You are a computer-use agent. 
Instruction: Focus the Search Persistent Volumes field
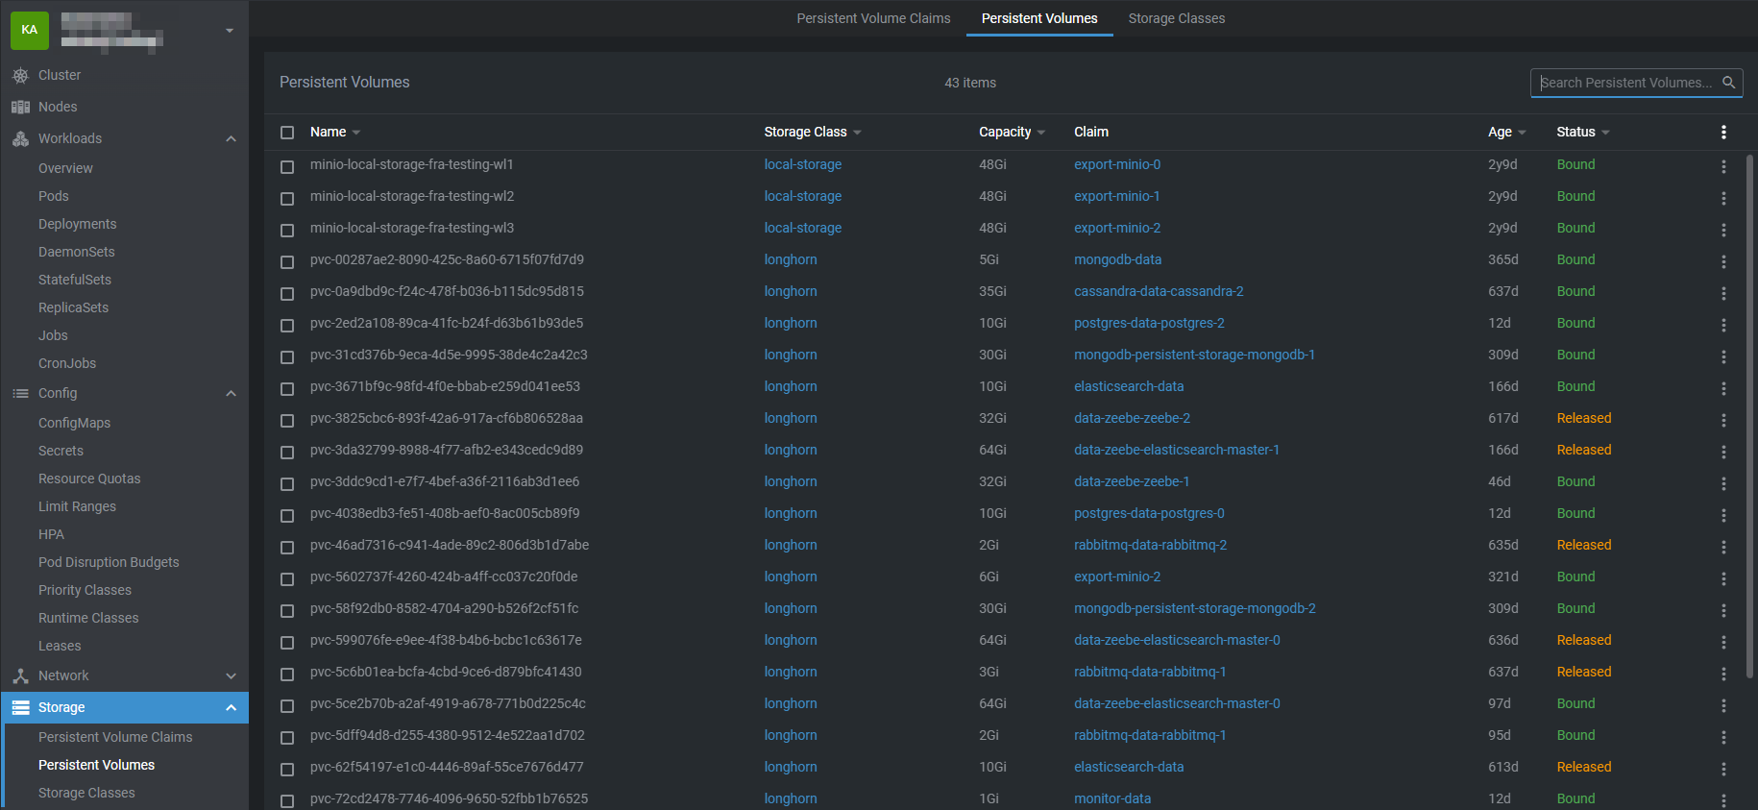(1625, 83)
